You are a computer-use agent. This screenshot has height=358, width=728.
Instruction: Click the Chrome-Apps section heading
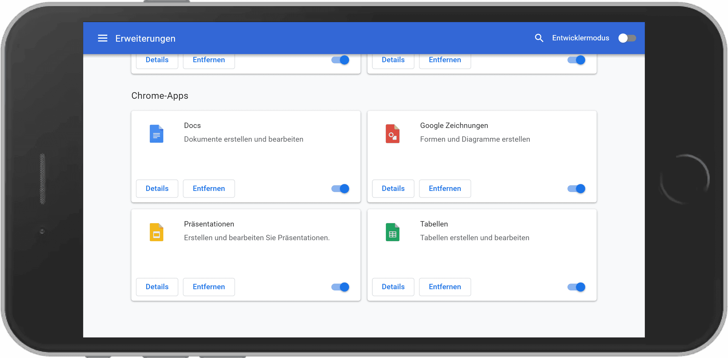(159, 96)
